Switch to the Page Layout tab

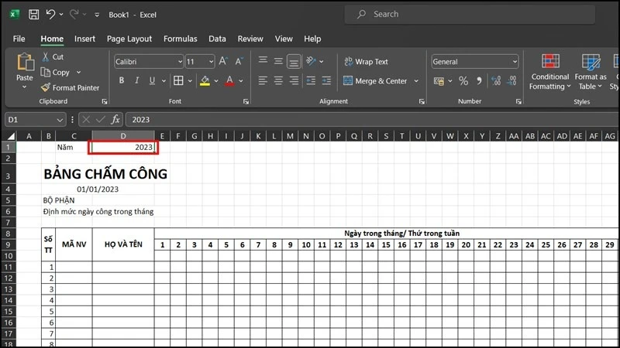129,39
